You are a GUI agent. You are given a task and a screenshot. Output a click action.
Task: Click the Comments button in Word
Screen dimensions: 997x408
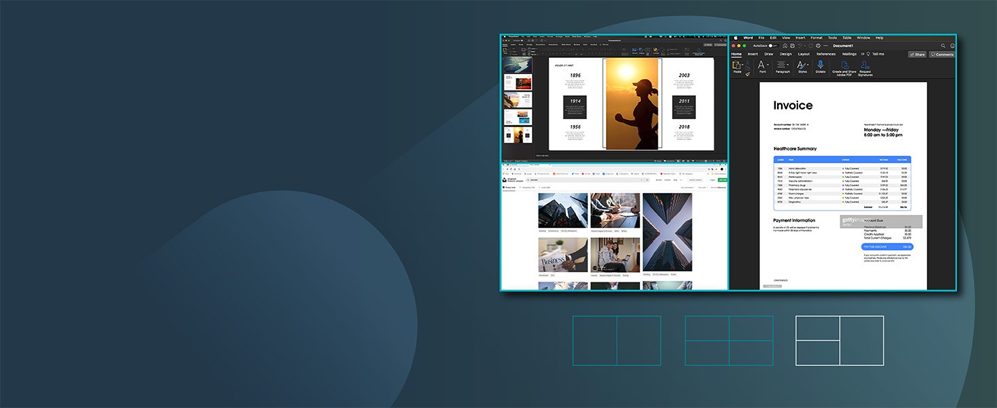pos(943,54)
